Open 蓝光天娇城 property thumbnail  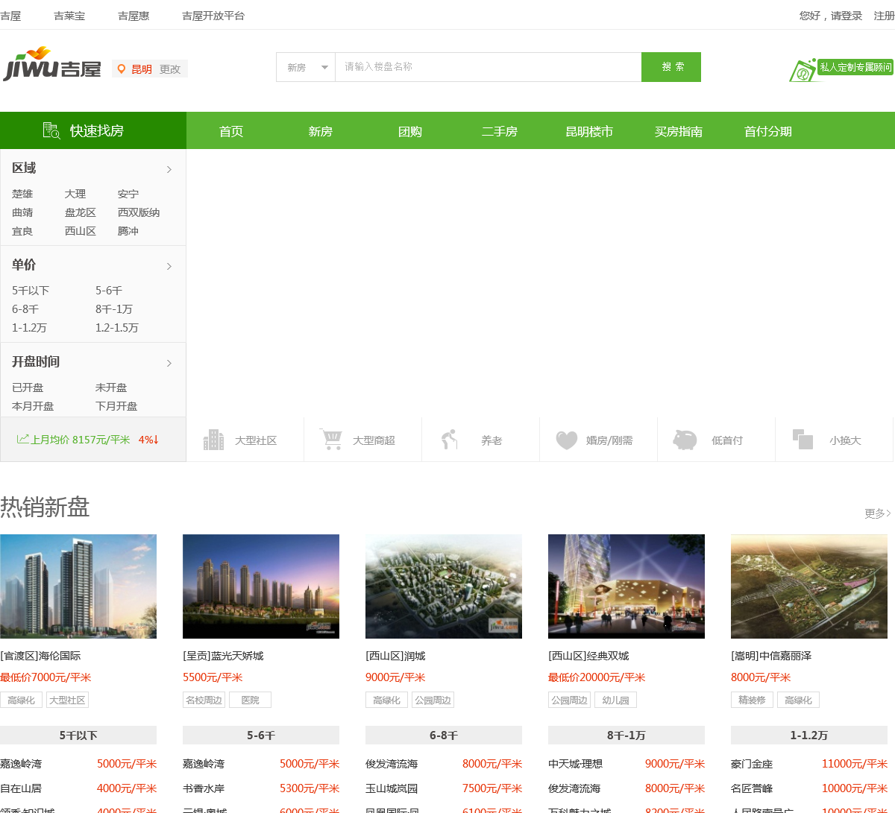[261, 586]
